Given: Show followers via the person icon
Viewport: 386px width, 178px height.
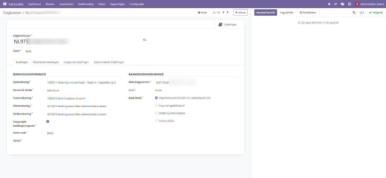Looking at the screenshot, I should point(362,13).
